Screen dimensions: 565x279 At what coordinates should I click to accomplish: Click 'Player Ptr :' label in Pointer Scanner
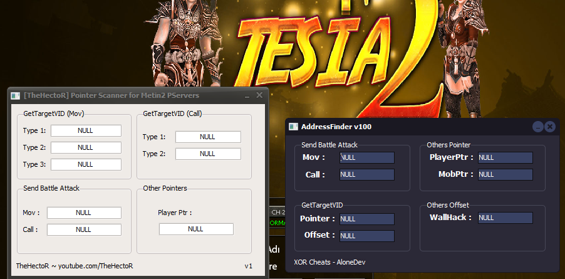click(175, 213)
